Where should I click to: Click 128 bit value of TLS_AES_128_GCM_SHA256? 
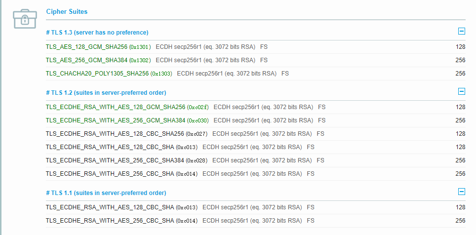[460, 47]
